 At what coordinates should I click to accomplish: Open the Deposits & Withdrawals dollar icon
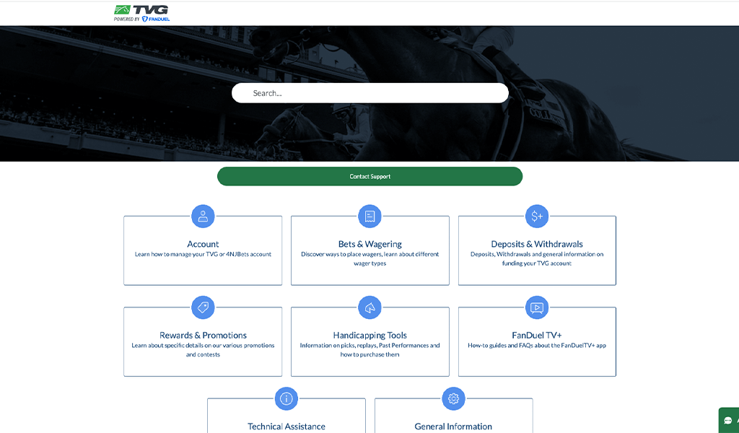click(x=537, y=216)
